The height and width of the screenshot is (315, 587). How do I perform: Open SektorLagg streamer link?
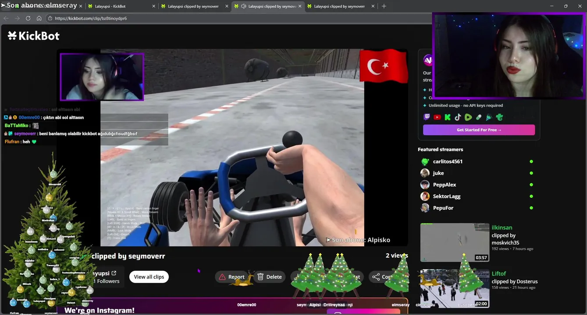click(x=447, y=196)
